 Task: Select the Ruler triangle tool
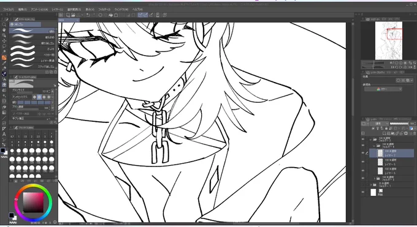pos(4,128)
